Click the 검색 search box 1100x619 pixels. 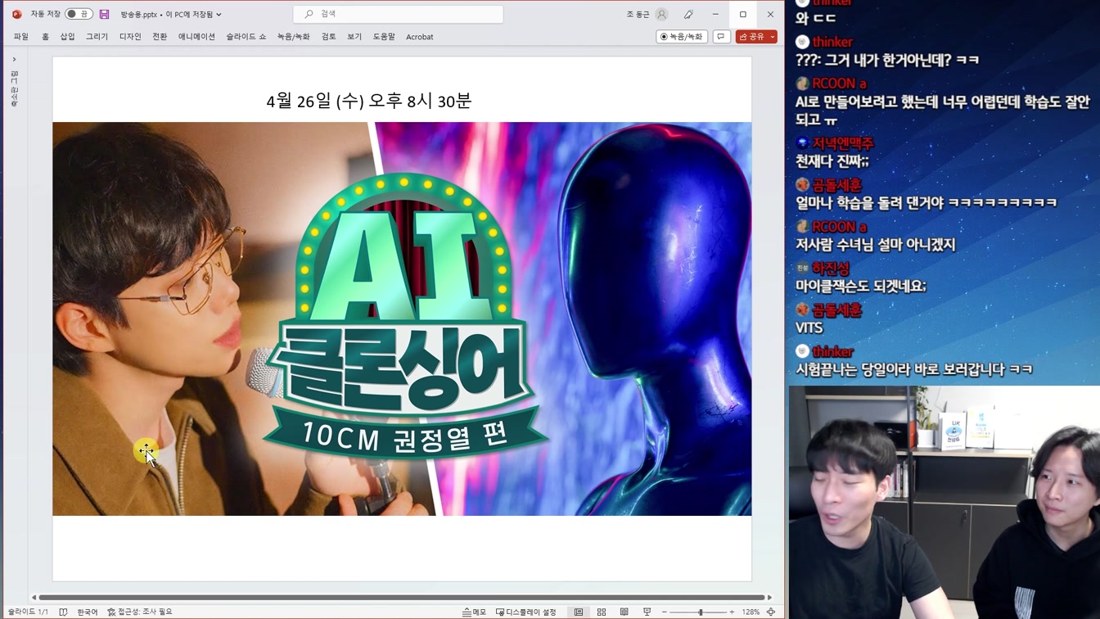pyautogui.click(x=398, y=14)
